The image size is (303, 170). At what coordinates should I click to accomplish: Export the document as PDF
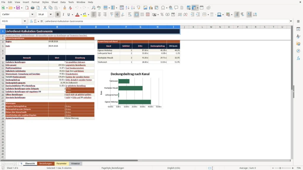pos(27,8)
